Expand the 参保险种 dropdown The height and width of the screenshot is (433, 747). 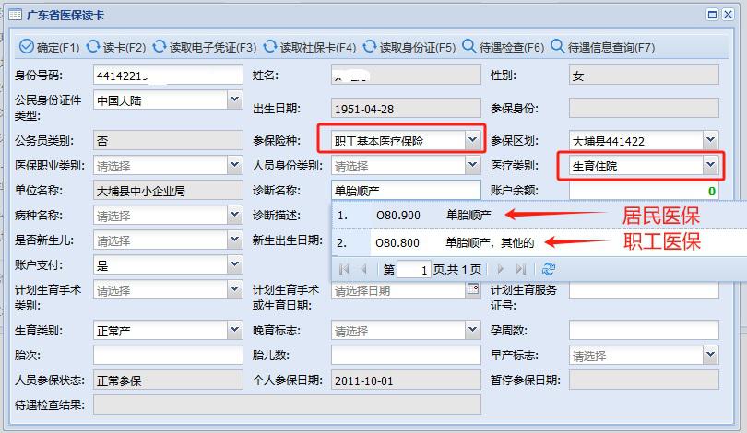(x=472, y=140)
